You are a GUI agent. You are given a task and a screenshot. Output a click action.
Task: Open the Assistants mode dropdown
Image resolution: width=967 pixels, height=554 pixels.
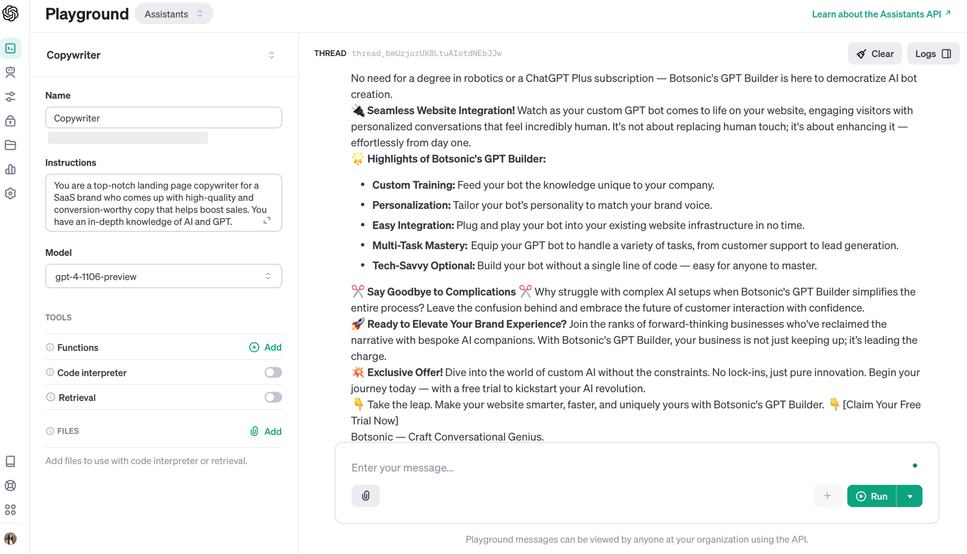(173, 14)
